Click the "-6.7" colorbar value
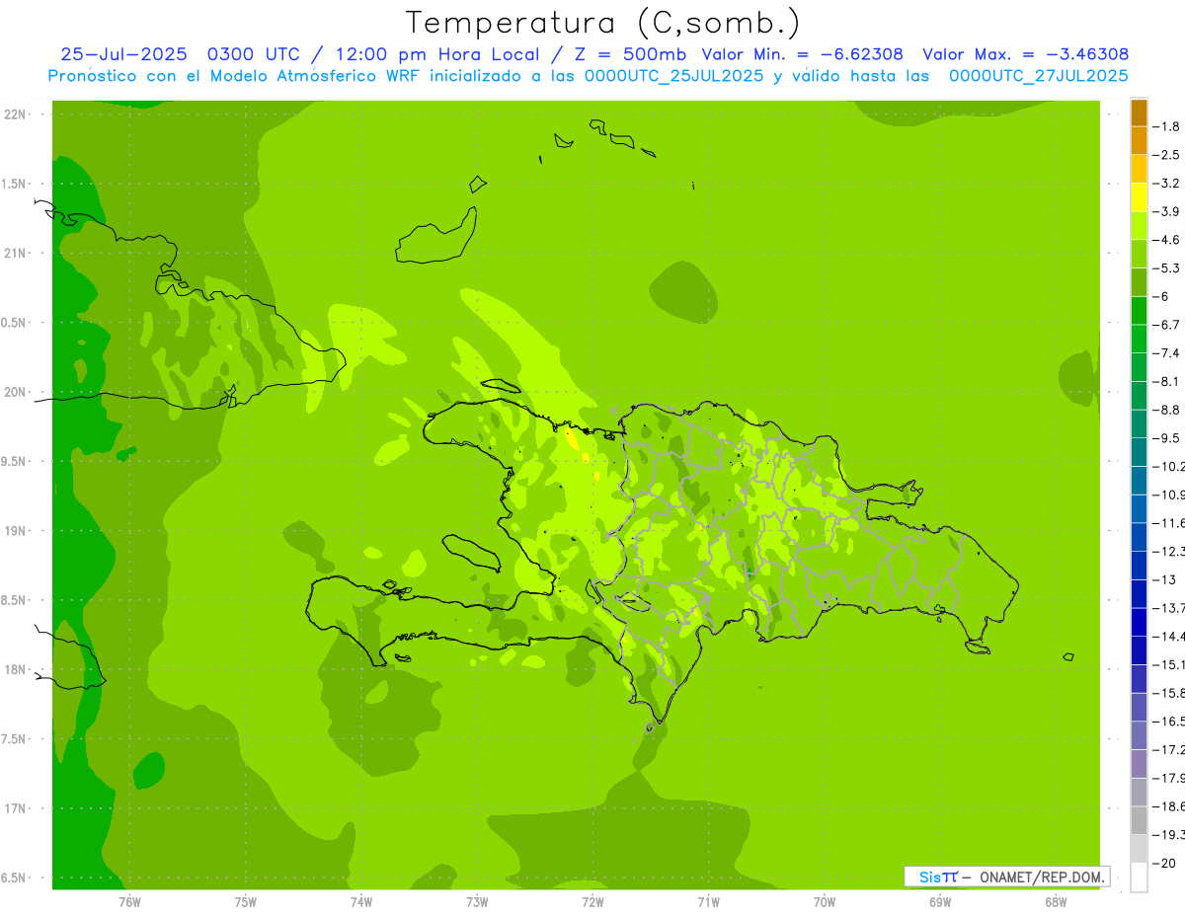Screen dimensions: 1185x915 tap(1166, 325)
